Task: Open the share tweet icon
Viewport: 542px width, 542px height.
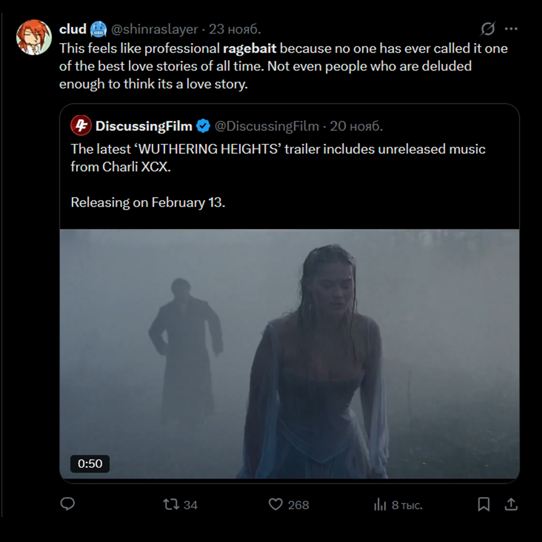Action: coord(511,504)
